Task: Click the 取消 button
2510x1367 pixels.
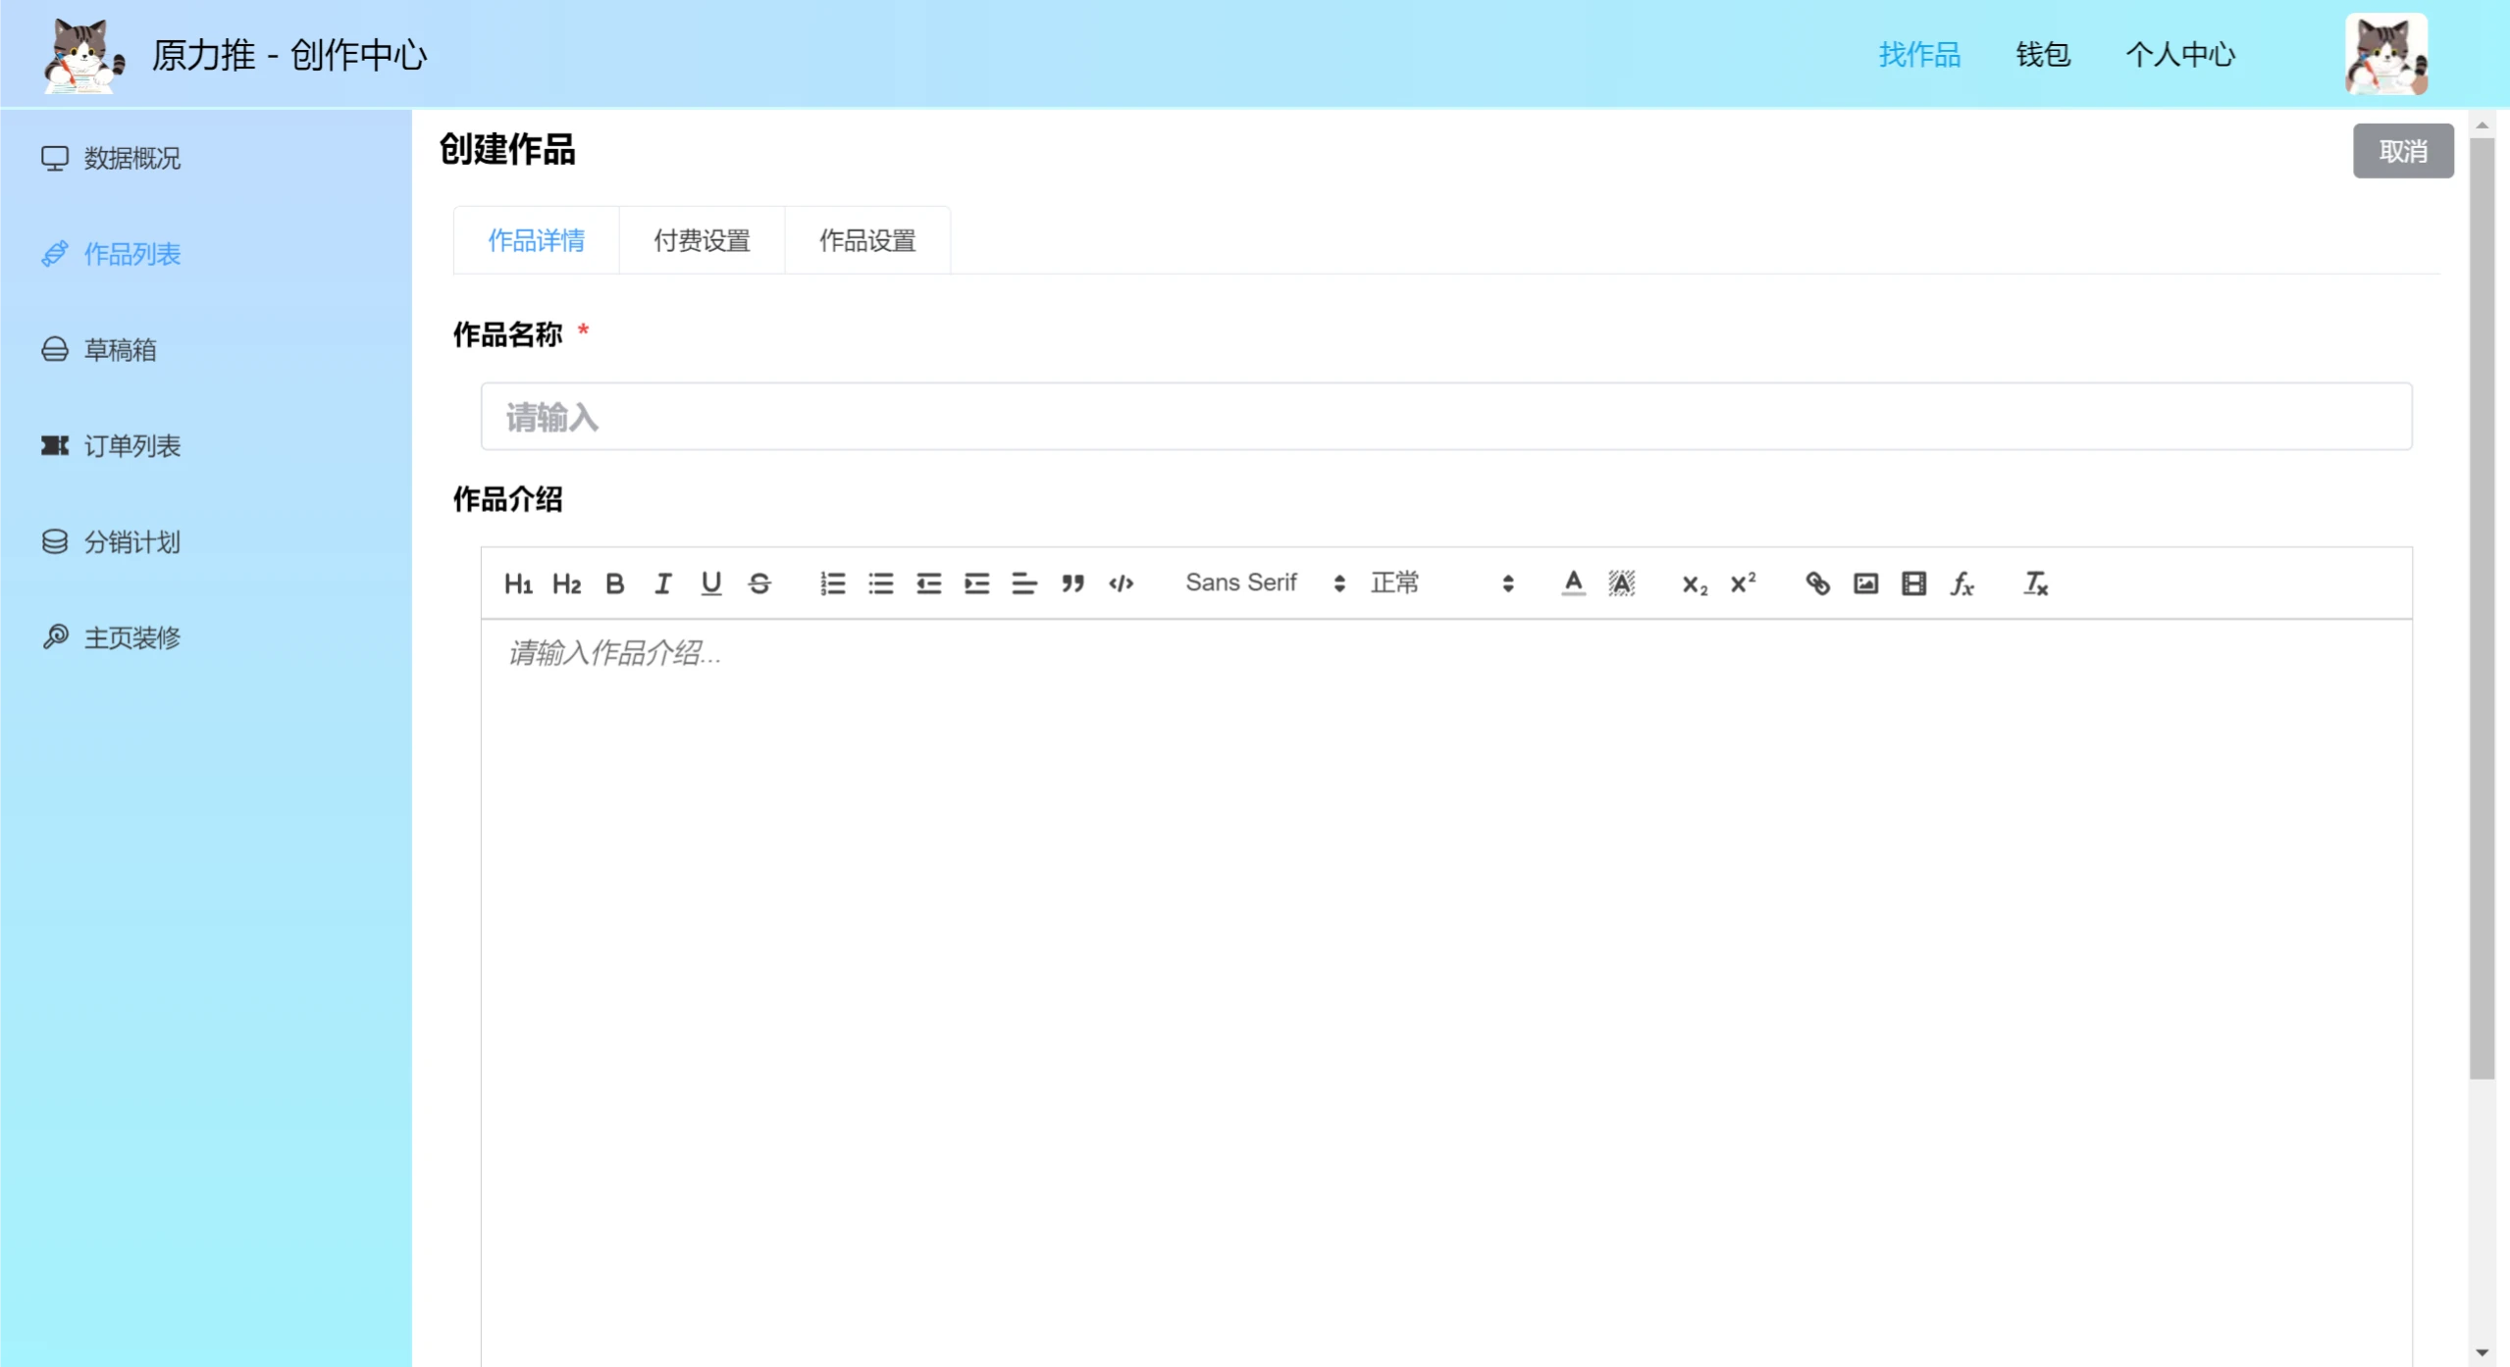Action: click(x=2403, y=151)
